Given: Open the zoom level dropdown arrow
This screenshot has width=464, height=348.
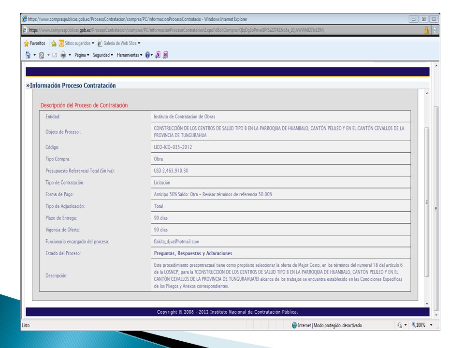Looking at the screenshot, I should click(x=431, y=325).
